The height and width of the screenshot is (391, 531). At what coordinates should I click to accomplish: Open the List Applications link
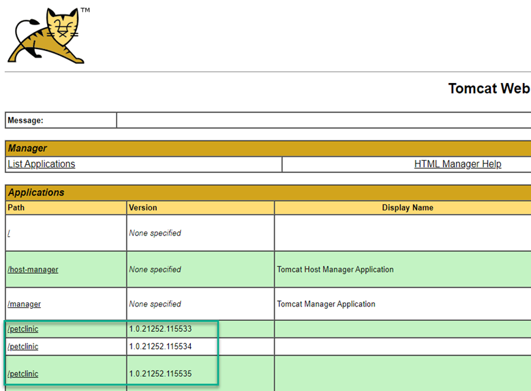[x=42, y=164]
